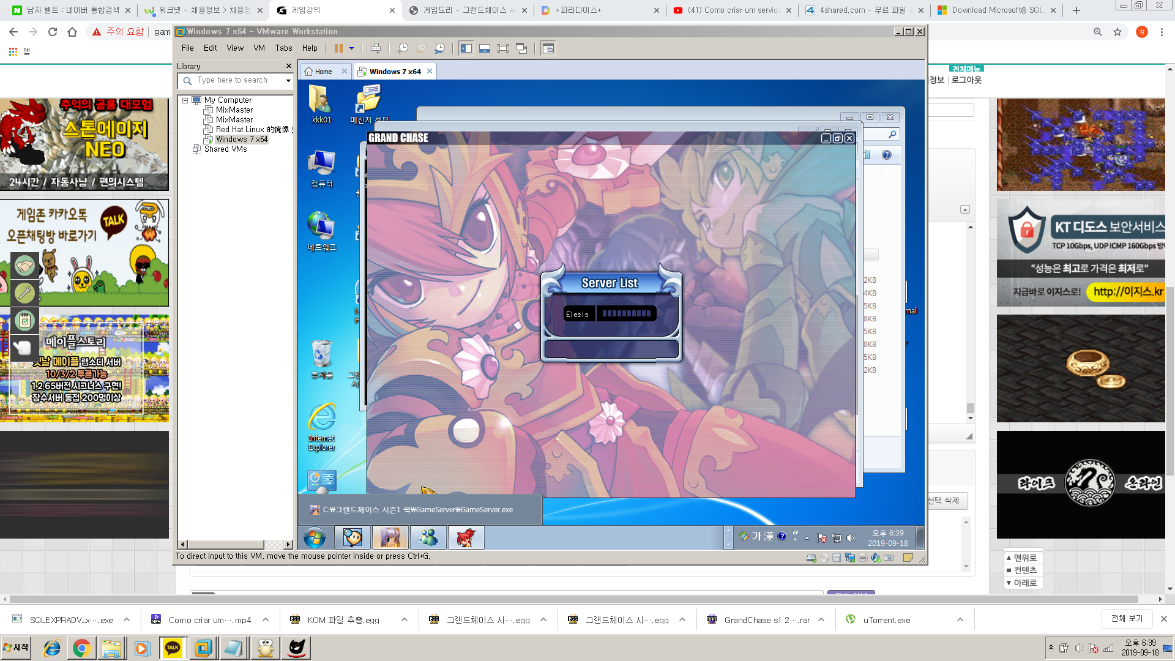Viewport: 1175px width, 661px height.
Task: Open the Library search options dropdown
Action: coord(288,80)
